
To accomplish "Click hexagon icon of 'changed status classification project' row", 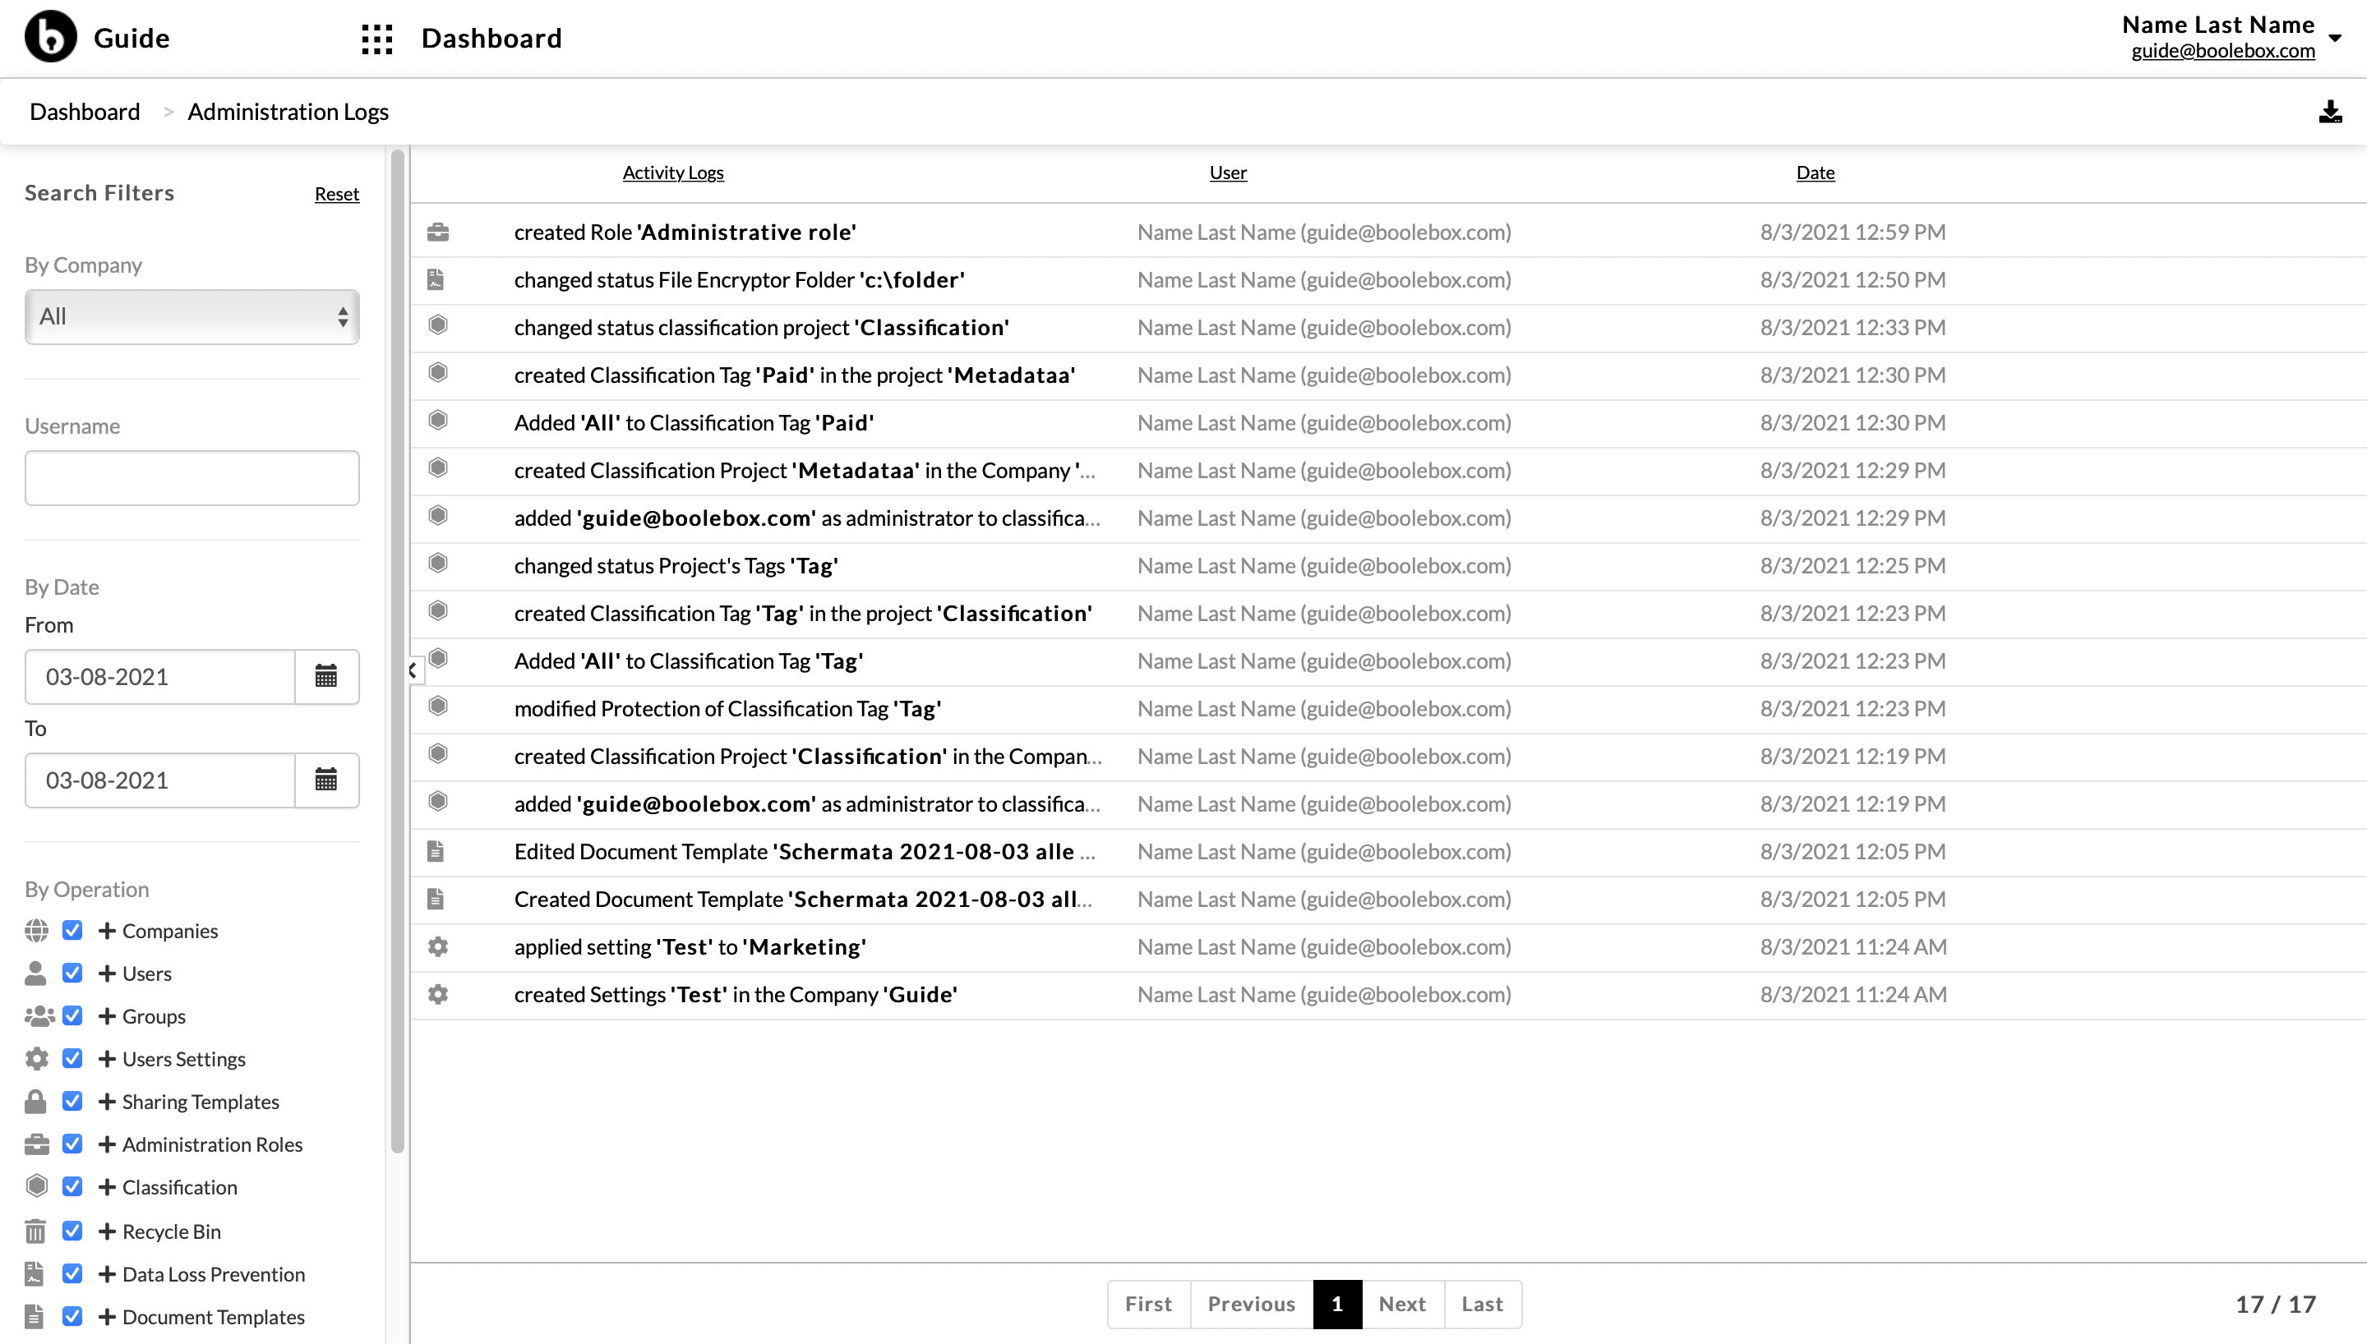I will tap(437, 326).
